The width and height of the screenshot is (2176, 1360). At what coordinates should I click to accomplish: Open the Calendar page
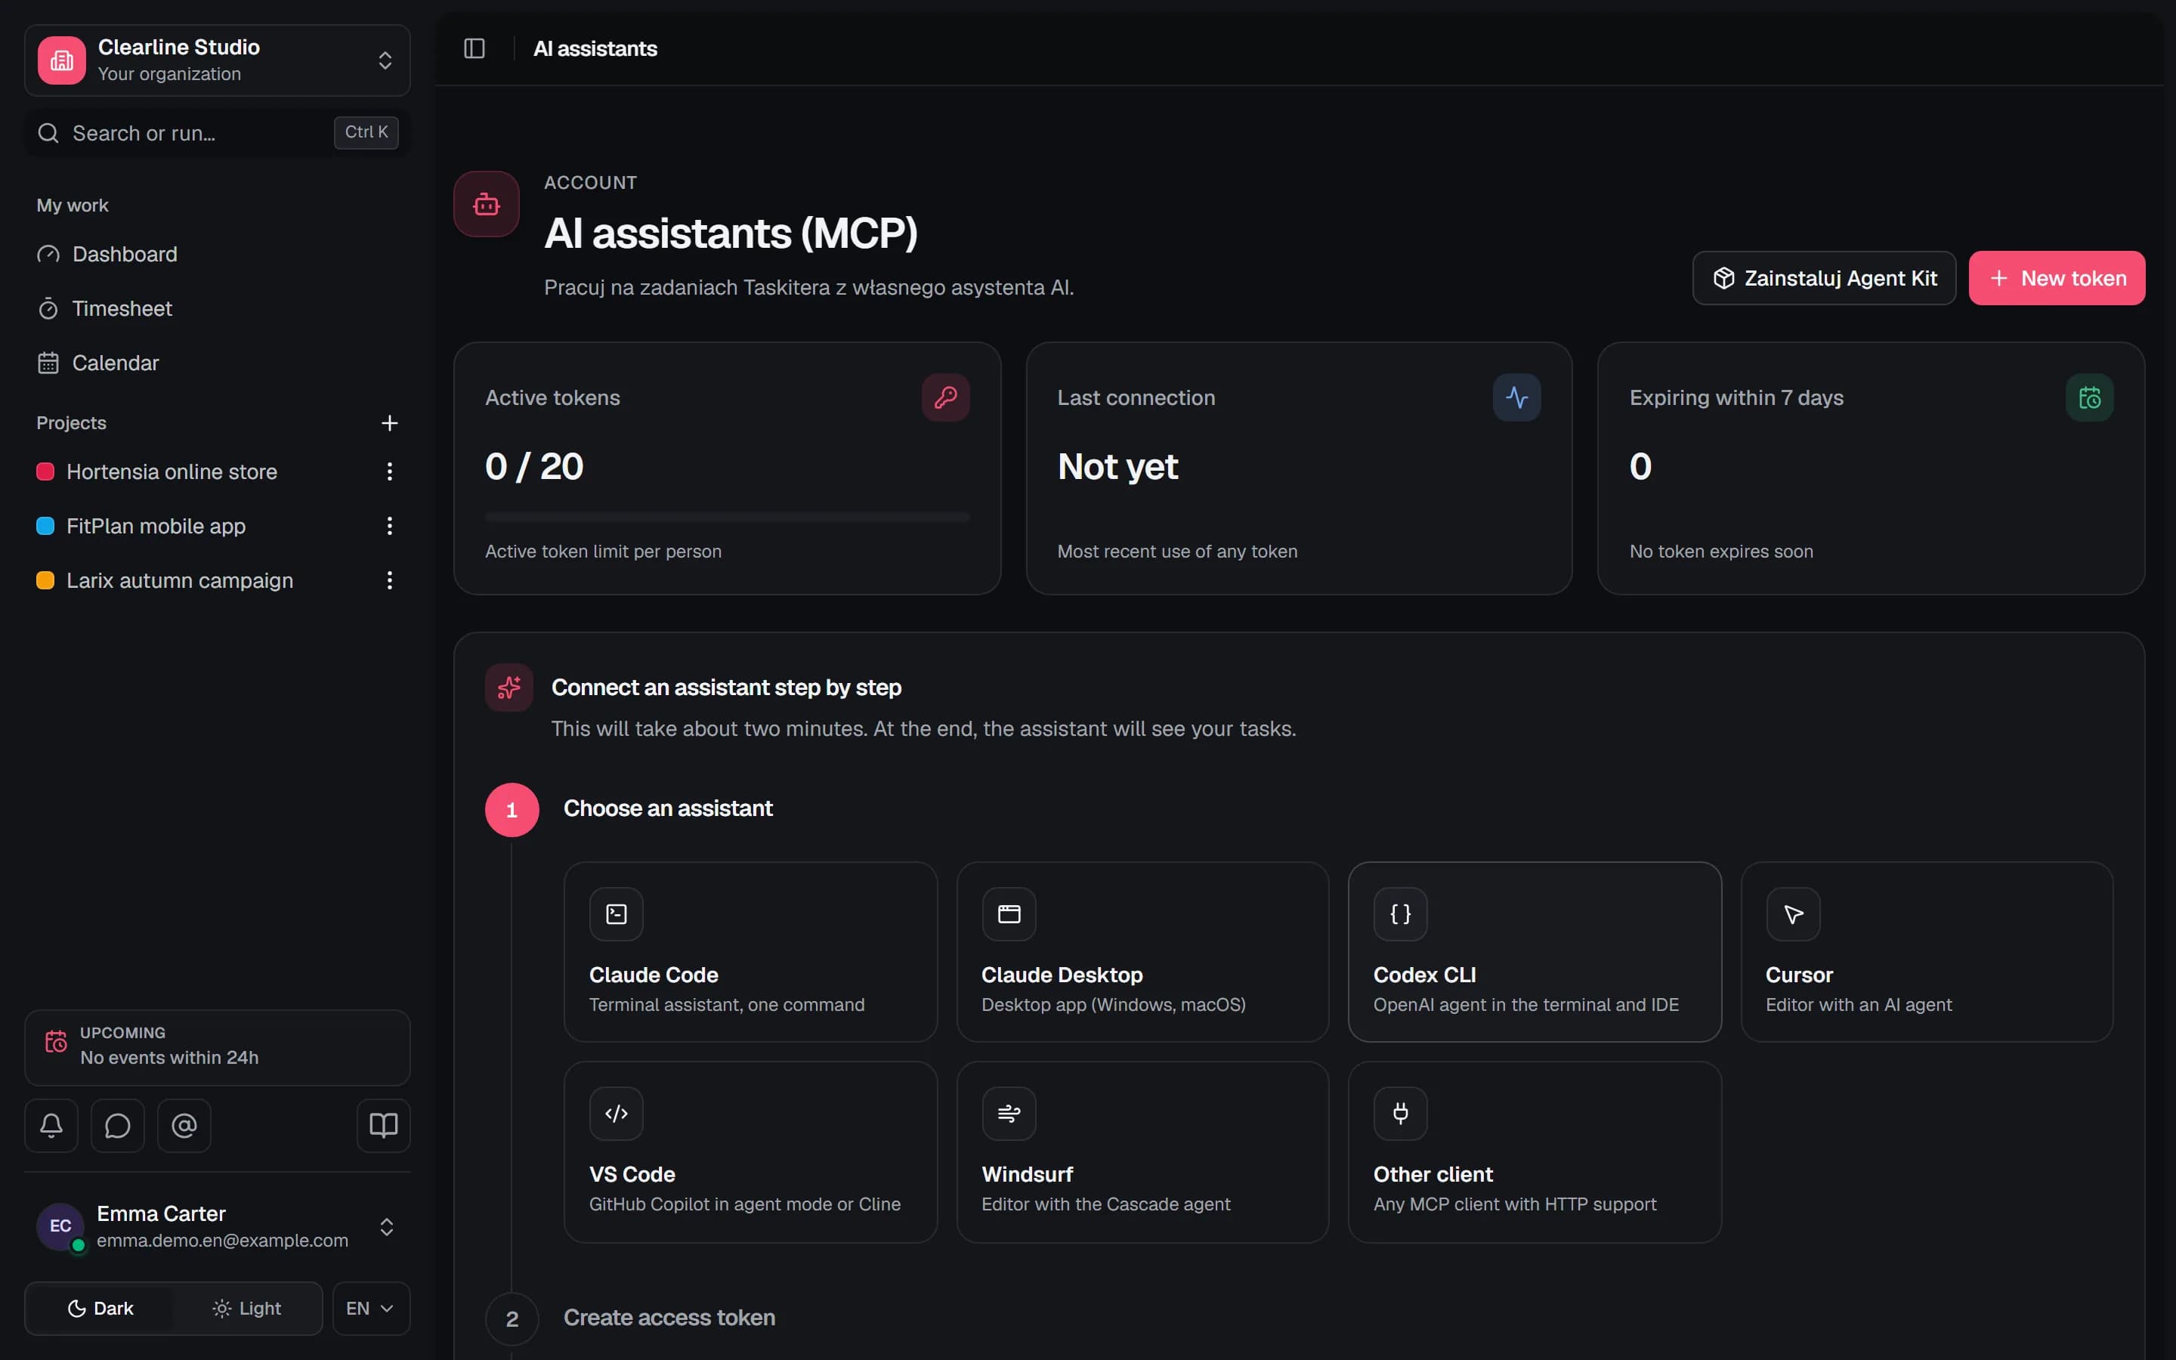217,363
